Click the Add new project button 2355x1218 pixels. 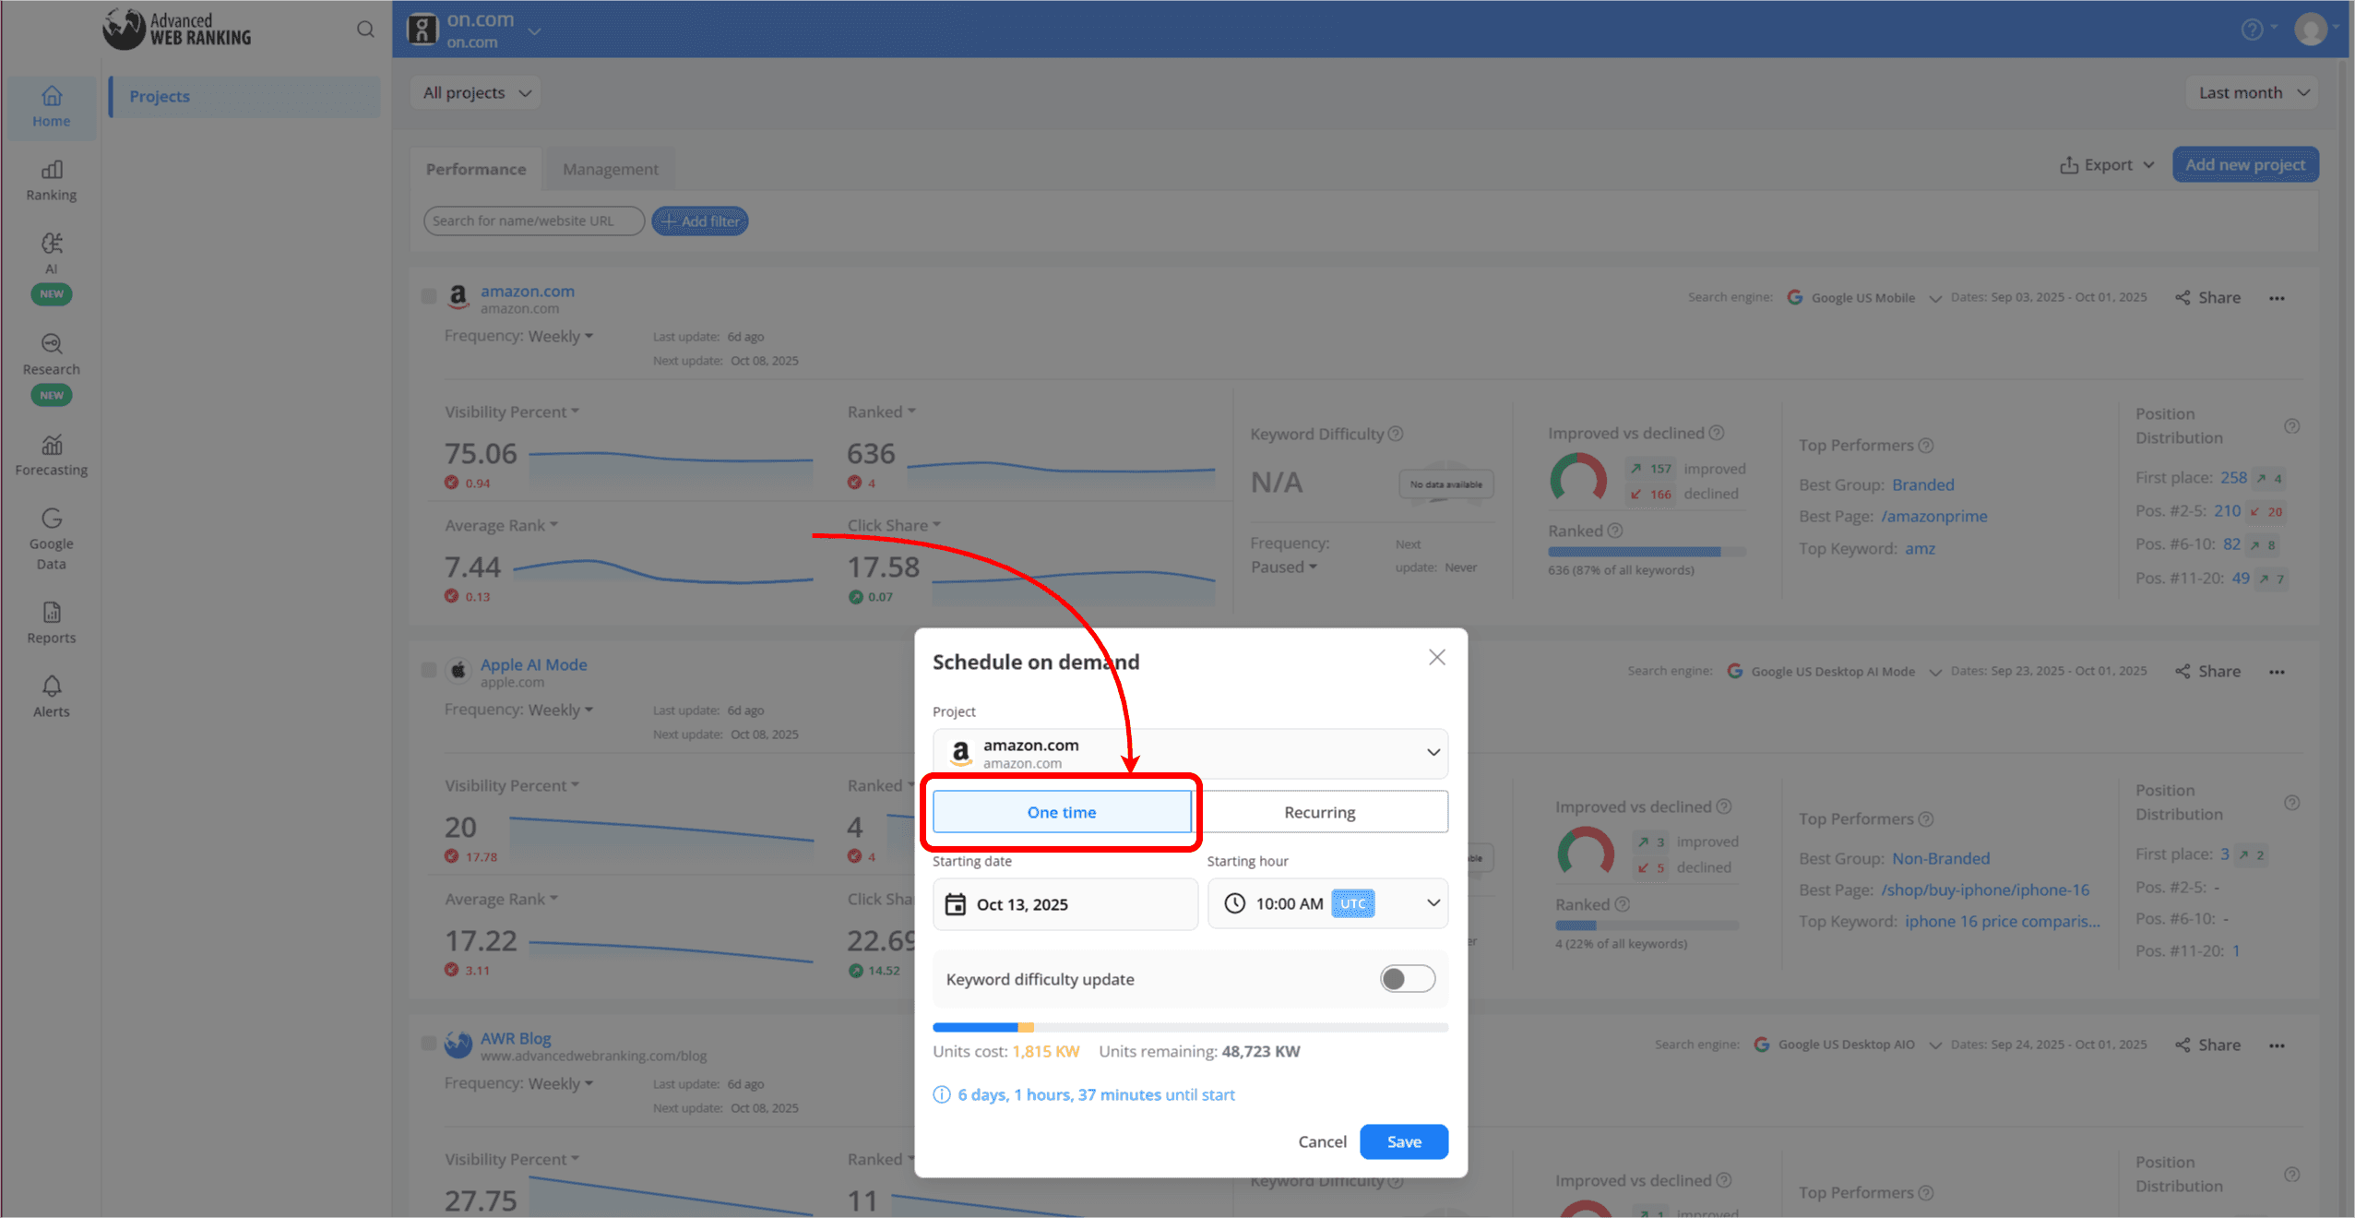tap(2245, 165)
